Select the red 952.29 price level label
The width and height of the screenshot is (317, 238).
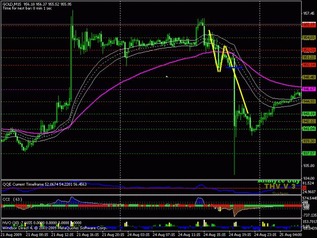pos(309,50)
